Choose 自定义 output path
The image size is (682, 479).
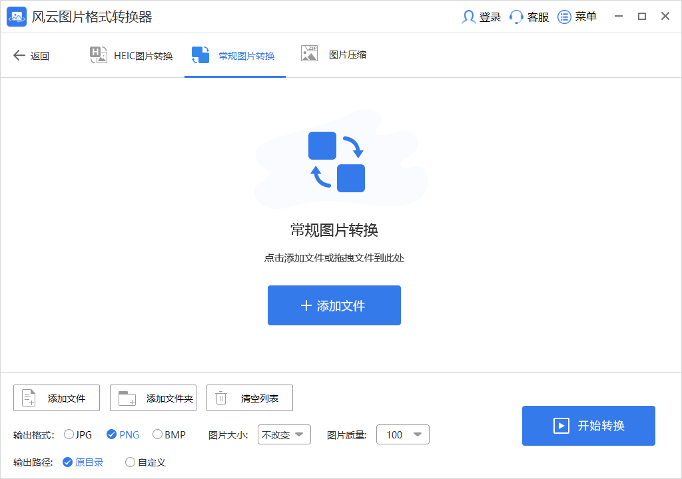tap(131, 462)
